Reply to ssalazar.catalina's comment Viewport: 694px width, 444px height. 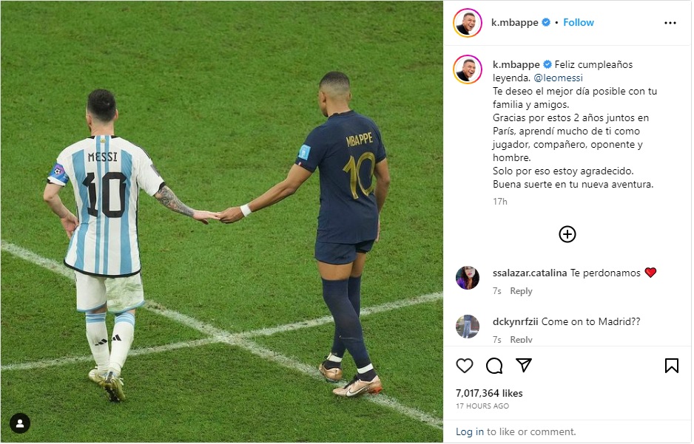pos(522,292)
